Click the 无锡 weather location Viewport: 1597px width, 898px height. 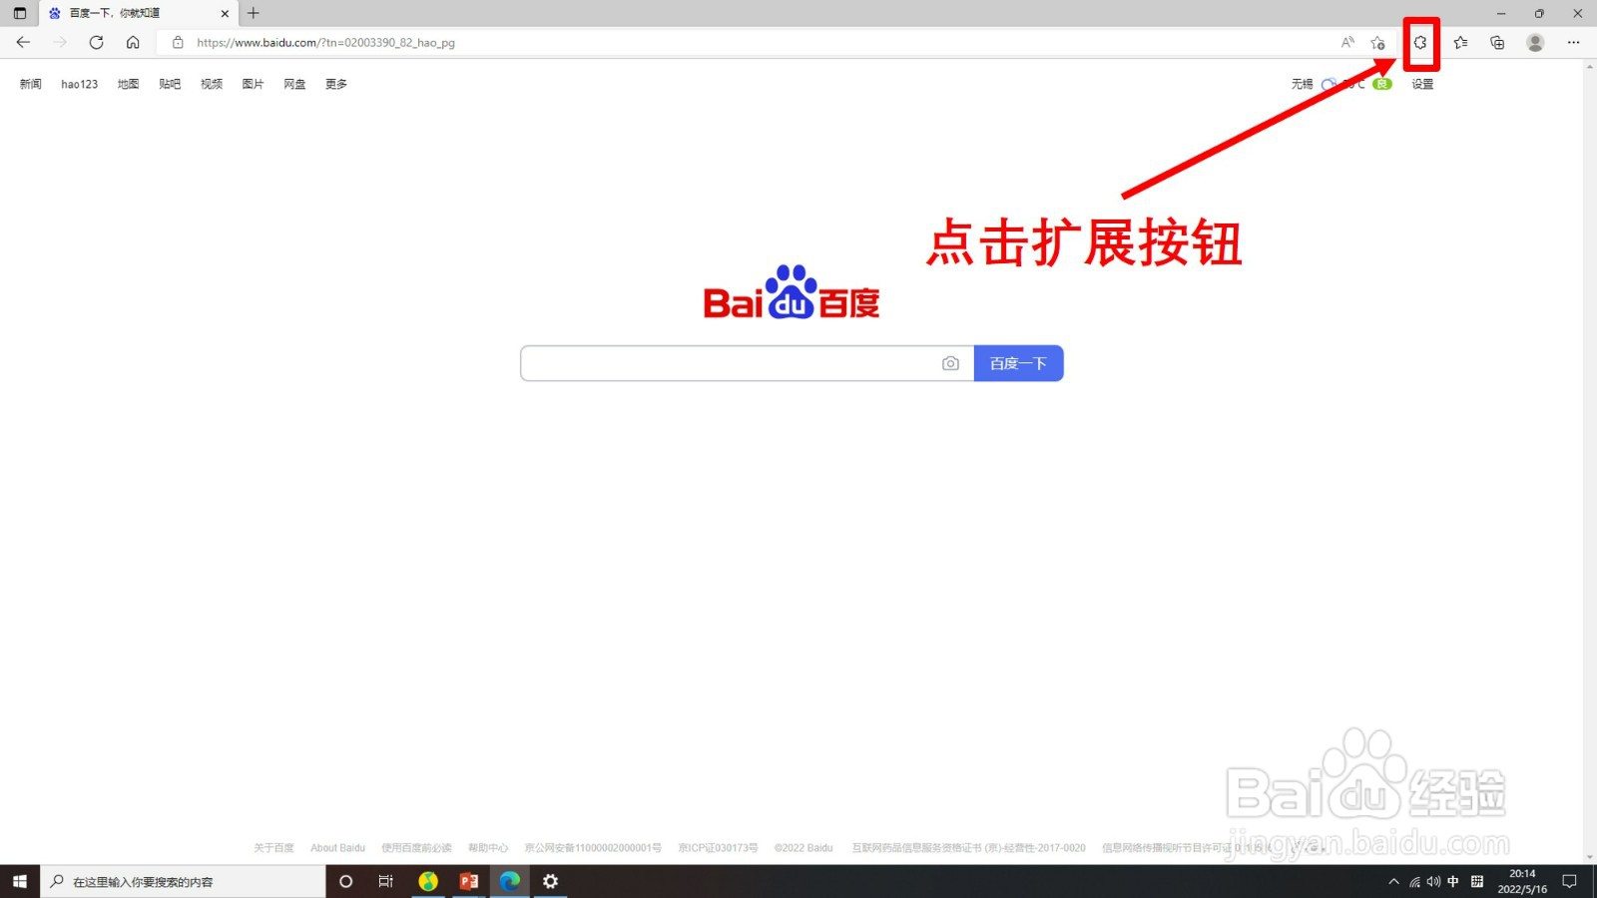1303,84
